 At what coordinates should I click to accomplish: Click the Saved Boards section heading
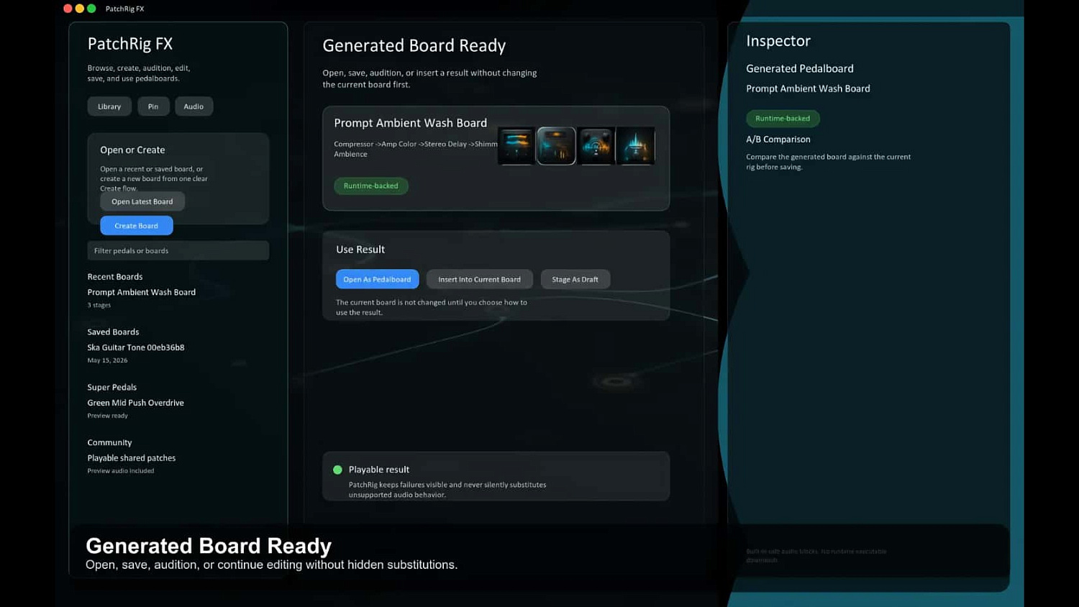[x=114, y=332]
